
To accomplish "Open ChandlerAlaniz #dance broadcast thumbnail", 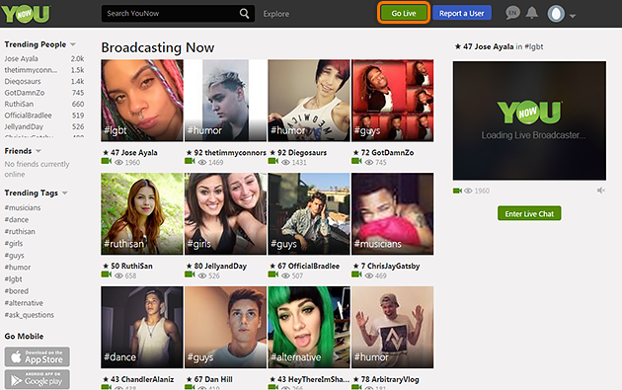I will tap(142, 328).
